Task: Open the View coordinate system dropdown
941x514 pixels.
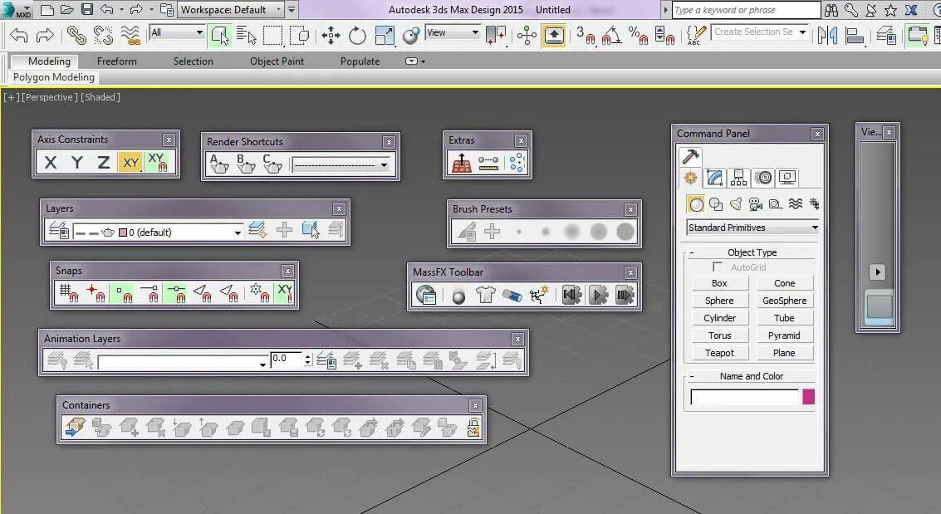Action: pos(452,33)
